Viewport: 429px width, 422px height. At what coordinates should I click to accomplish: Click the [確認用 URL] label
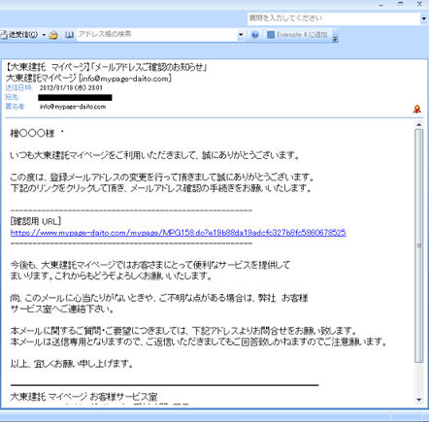pyautogui.click(x=36, y=221)
